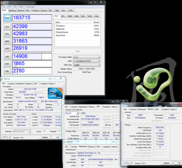Click the CrystalMark app icon in title bar

(2, 3)
